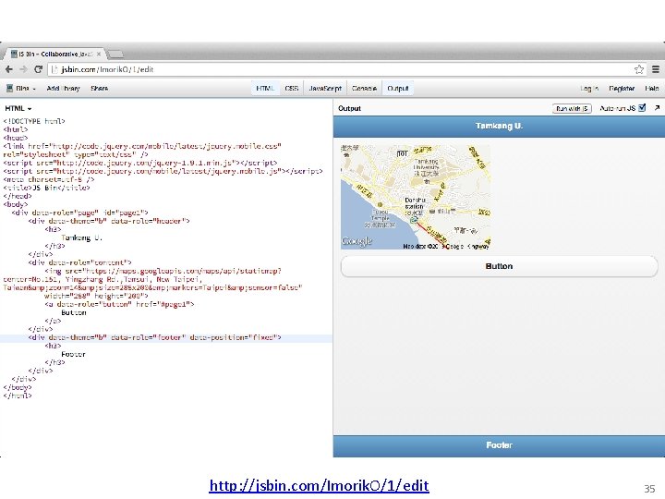This screenshot has width=665, height=499.
Task: Toggle the Output panel tab
Action: click(x=398, y=89)
